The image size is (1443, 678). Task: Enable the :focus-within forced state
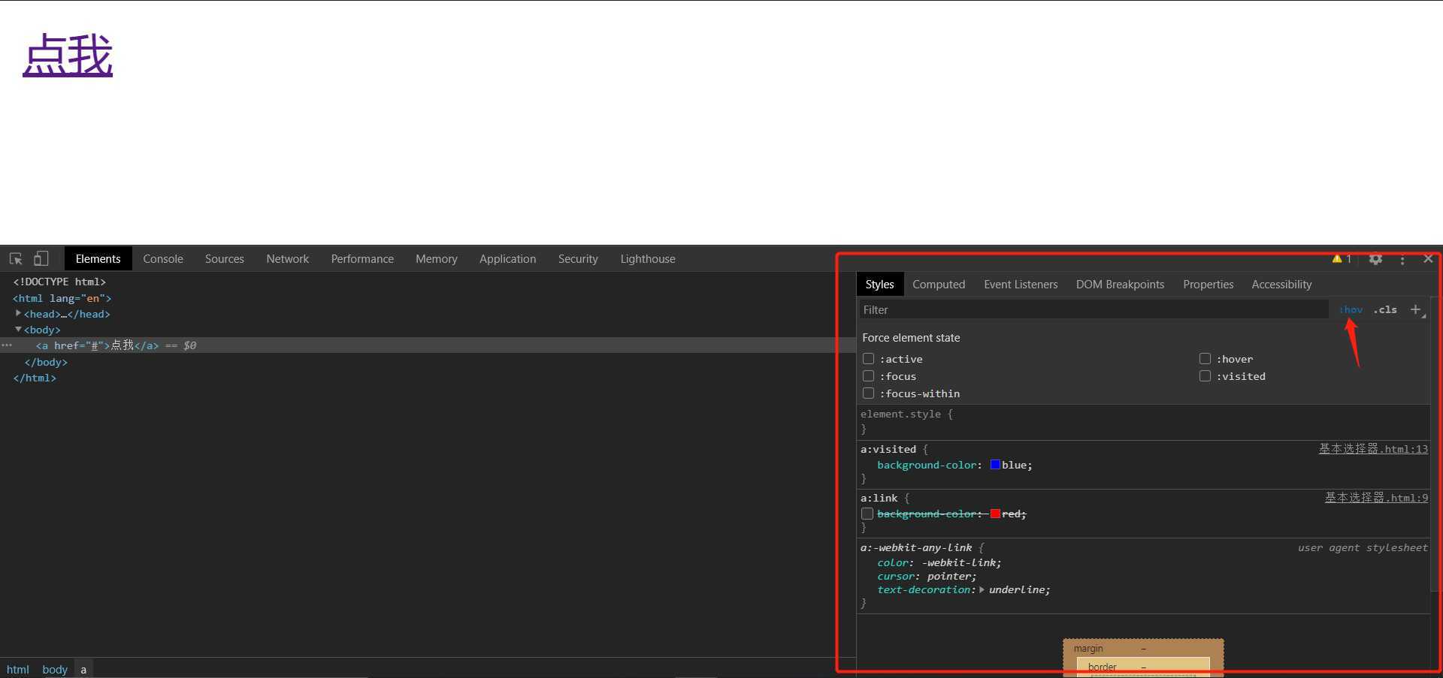869,393
